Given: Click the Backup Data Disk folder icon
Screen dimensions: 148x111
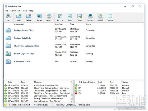Looking at the screenshot, I should point(8,61).
